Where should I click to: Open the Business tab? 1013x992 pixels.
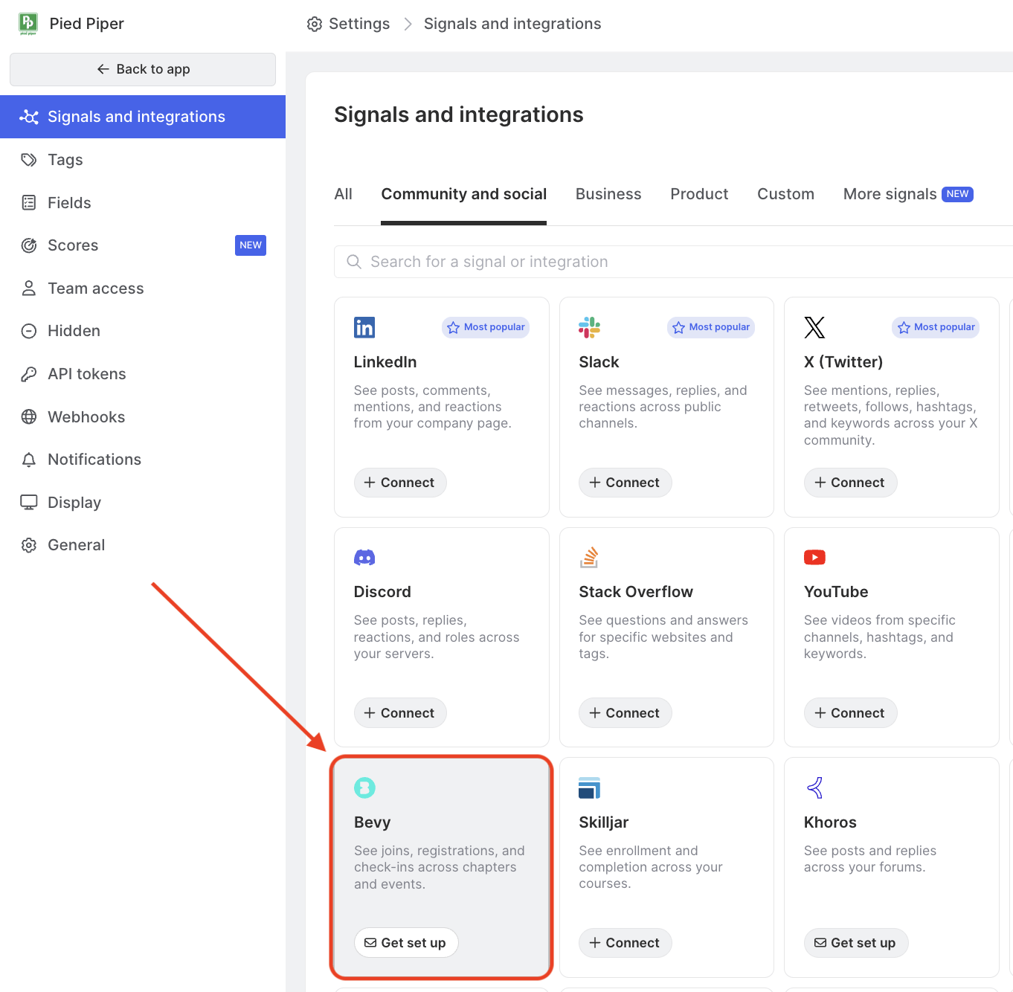[x=608, y=194]
